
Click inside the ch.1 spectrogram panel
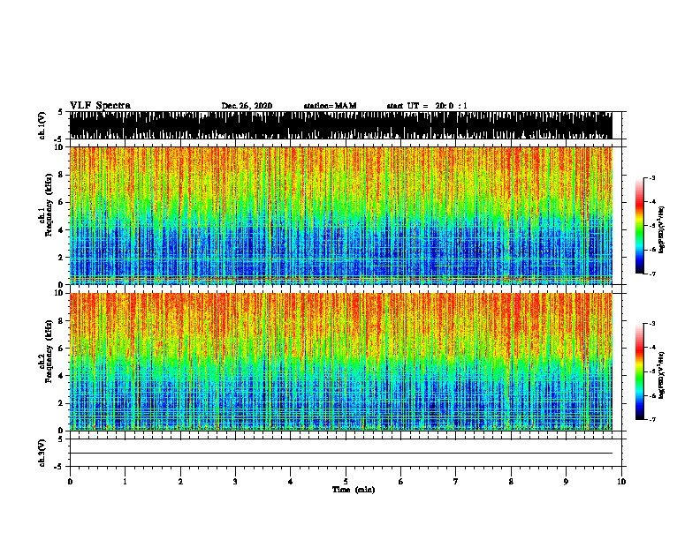pyautogui.click(x=340, y=215)
